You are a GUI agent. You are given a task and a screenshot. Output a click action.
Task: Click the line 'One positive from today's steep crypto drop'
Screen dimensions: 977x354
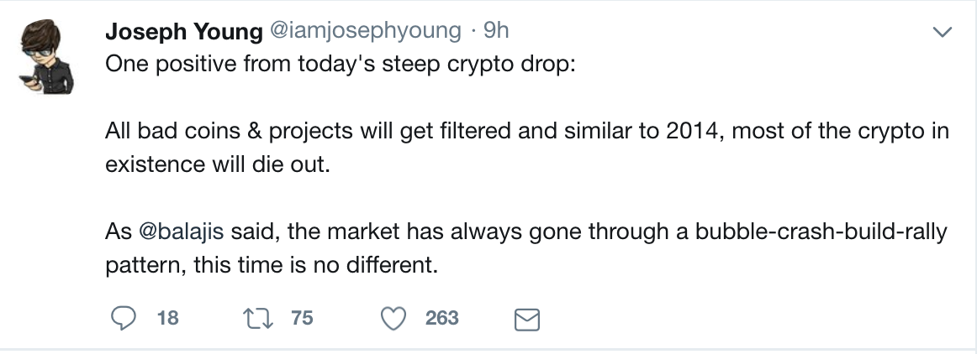point(340,65)
